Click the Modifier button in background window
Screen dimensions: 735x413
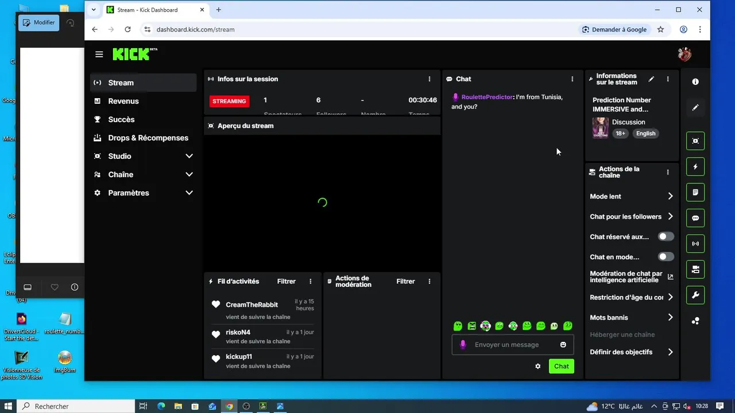(x=38, y=22)
